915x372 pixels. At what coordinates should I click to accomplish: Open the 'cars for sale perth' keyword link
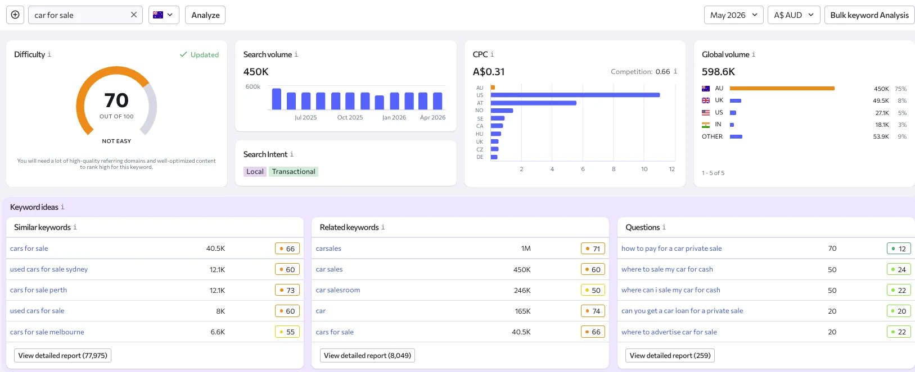(38, 290)
